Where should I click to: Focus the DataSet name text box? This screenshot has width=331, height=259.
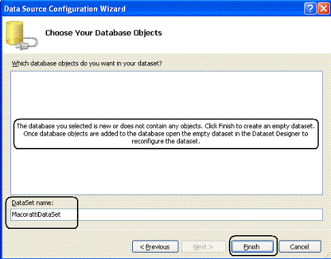coord(166,215)
